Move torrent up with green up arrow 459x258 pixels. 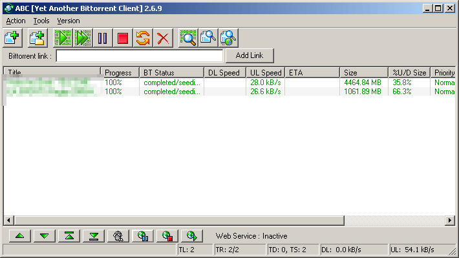point(20,236)
